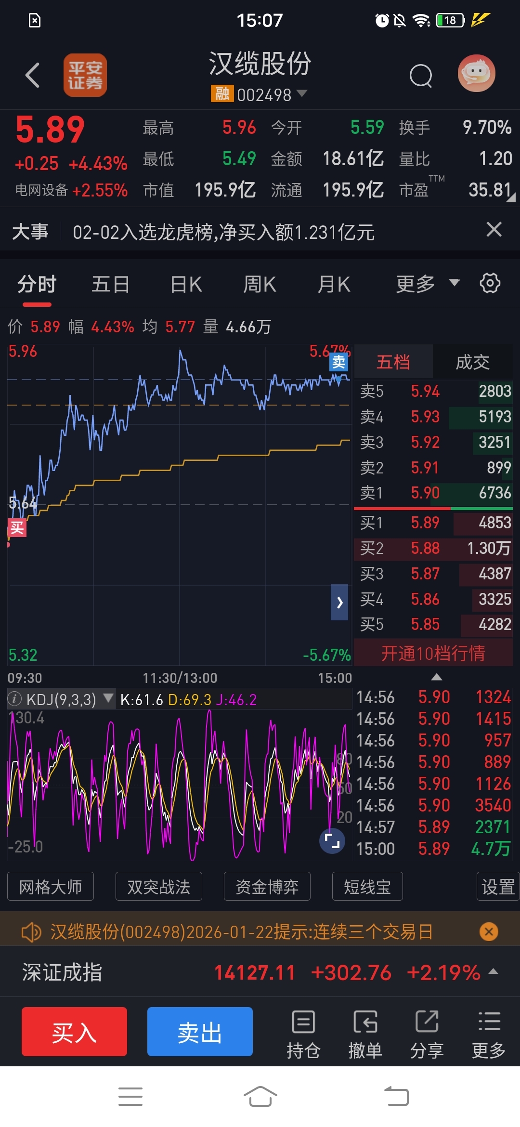
Task: Tap the red 买 marker on chart
Action: click(x=17, y=528)
